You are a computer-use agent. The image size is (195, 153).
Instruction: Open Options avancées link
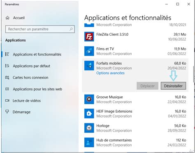pos(110,73)
